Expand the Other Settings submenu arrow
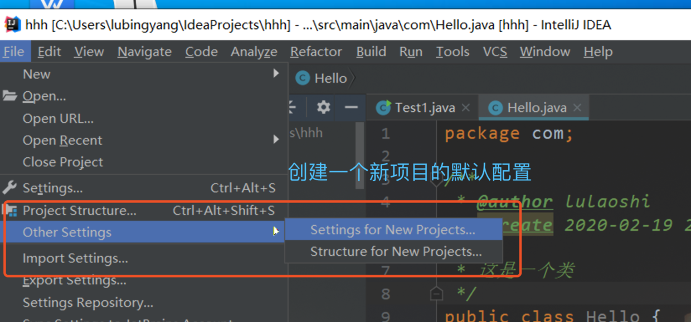691x322 pixels. point(275,231)
